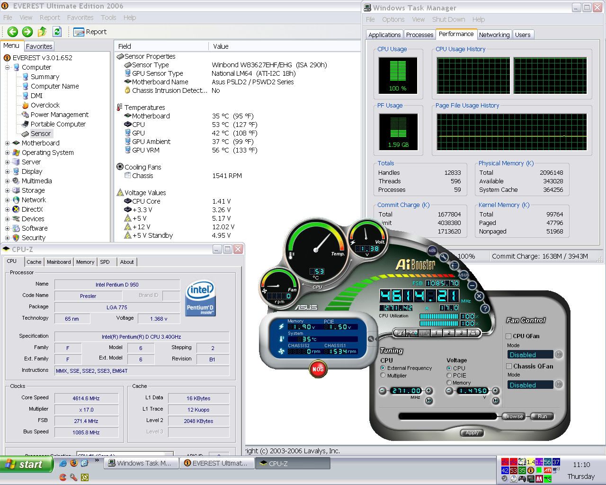Click Apply button in AI Booster
This screenshot has width=606, height=485.
(x=472, y=432)
